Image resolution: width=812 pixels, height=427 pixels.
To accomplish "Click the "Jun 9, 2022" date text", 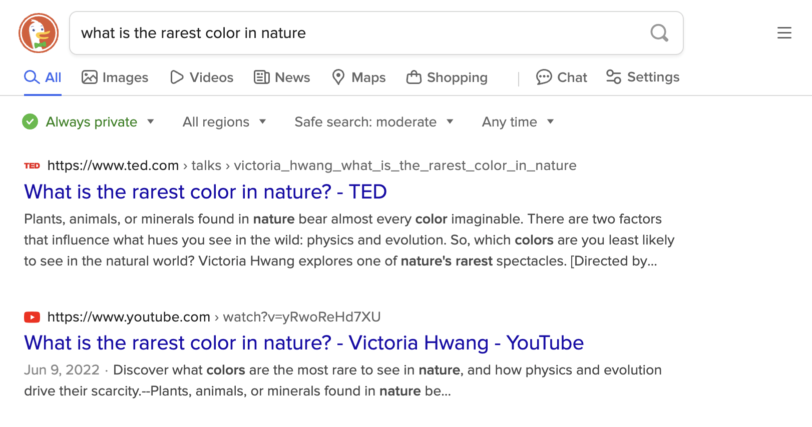I will (62, 370).
